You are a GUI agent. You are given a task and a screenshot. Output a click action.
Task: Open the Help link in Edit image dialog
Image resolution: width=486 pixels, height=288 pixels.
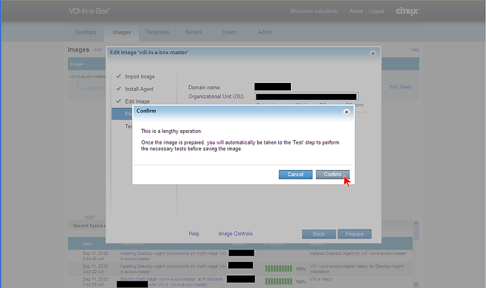[x=194, y=233]
